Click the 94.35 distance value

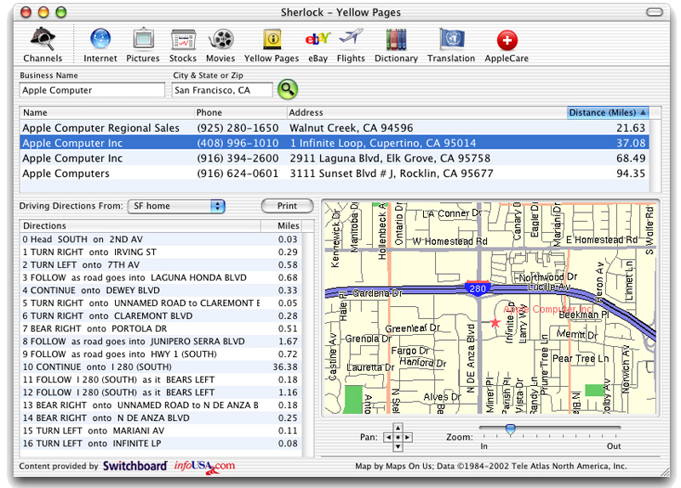tap(631, 173)
